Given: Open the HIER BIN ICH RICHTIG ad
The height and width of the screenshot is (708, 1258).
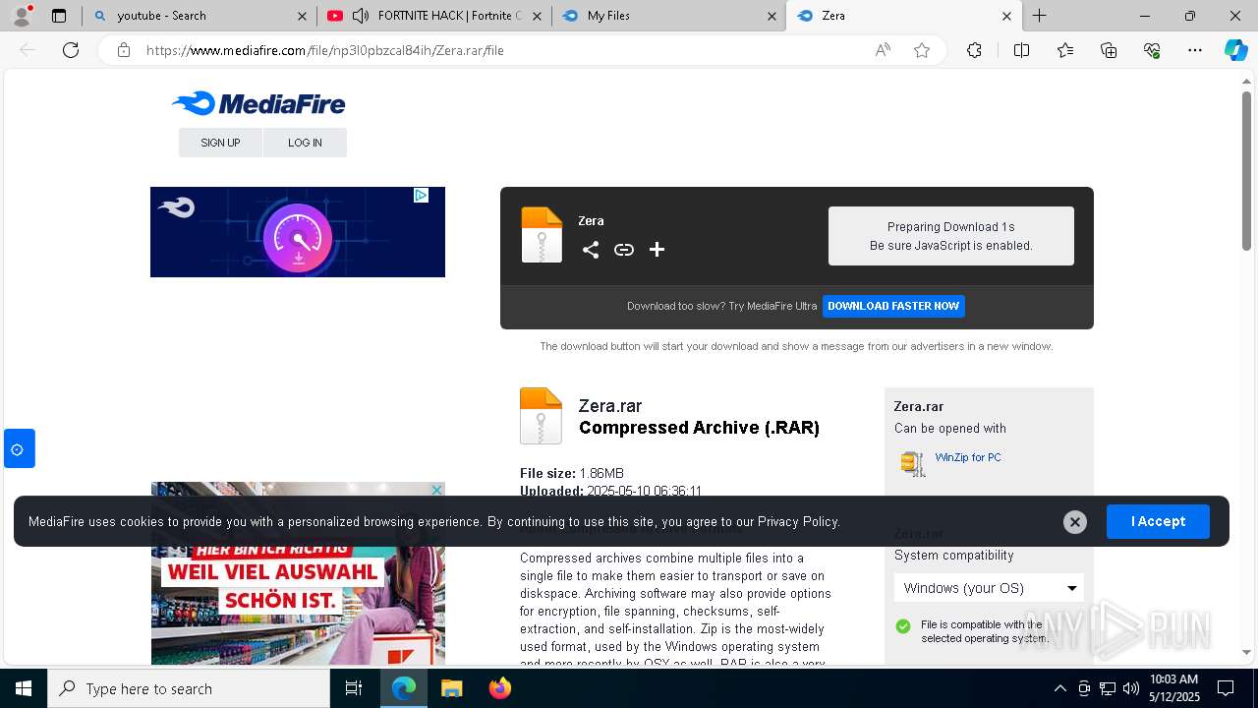Looking at the screenshot, I should click(298, 573).
